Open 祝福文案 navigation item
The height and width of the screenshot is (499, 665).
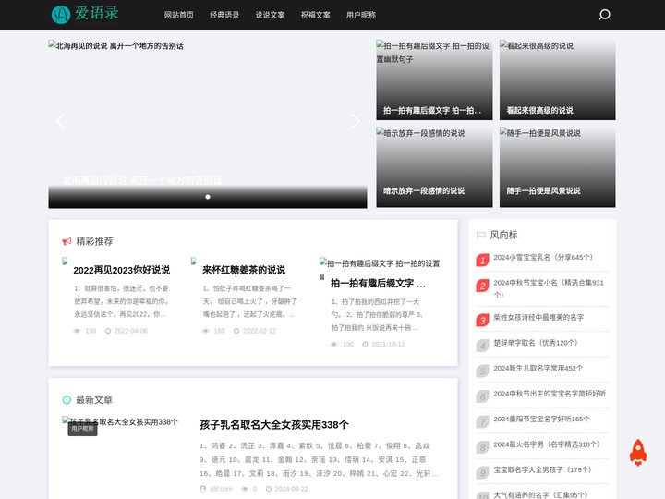click(316, 15)
